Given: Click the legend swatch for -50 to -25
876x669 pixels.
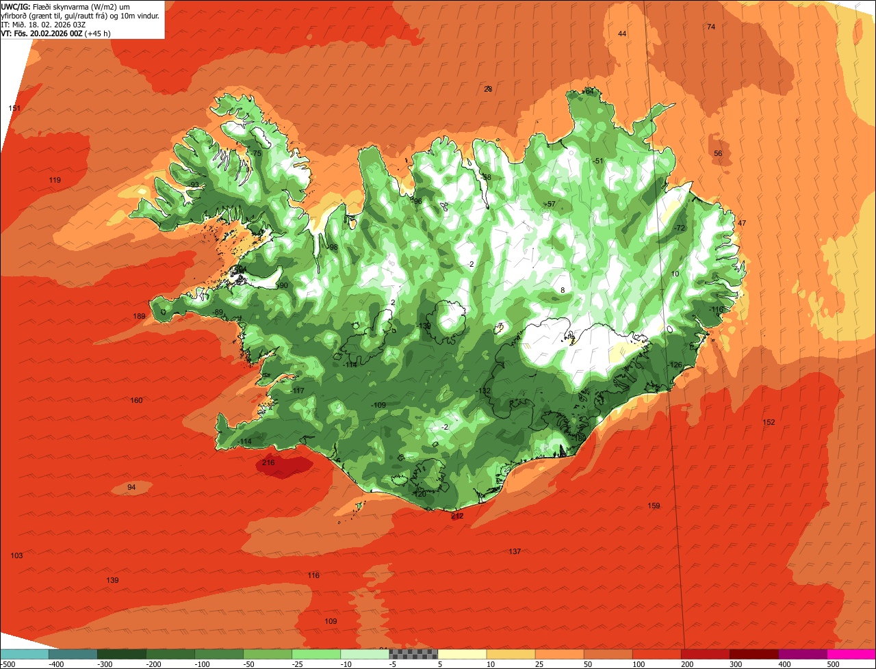Looking at the screenshot, I should pos(267,654).
